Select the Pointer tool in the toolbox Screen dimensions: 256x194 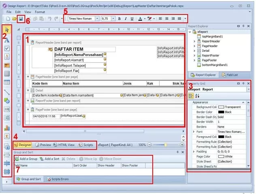(x=7, y=30)
